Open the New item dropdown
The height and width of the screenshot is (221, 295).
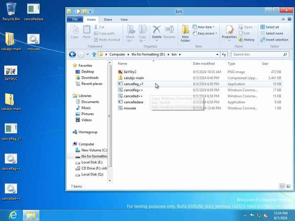(203, 27)
